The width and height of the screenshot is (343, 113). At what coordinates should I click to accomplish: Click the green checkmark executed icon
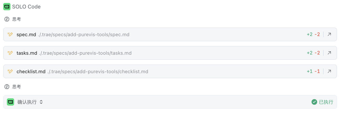point(314,102)
